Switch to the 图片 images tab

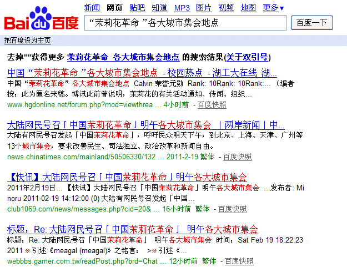coord(204,8)
